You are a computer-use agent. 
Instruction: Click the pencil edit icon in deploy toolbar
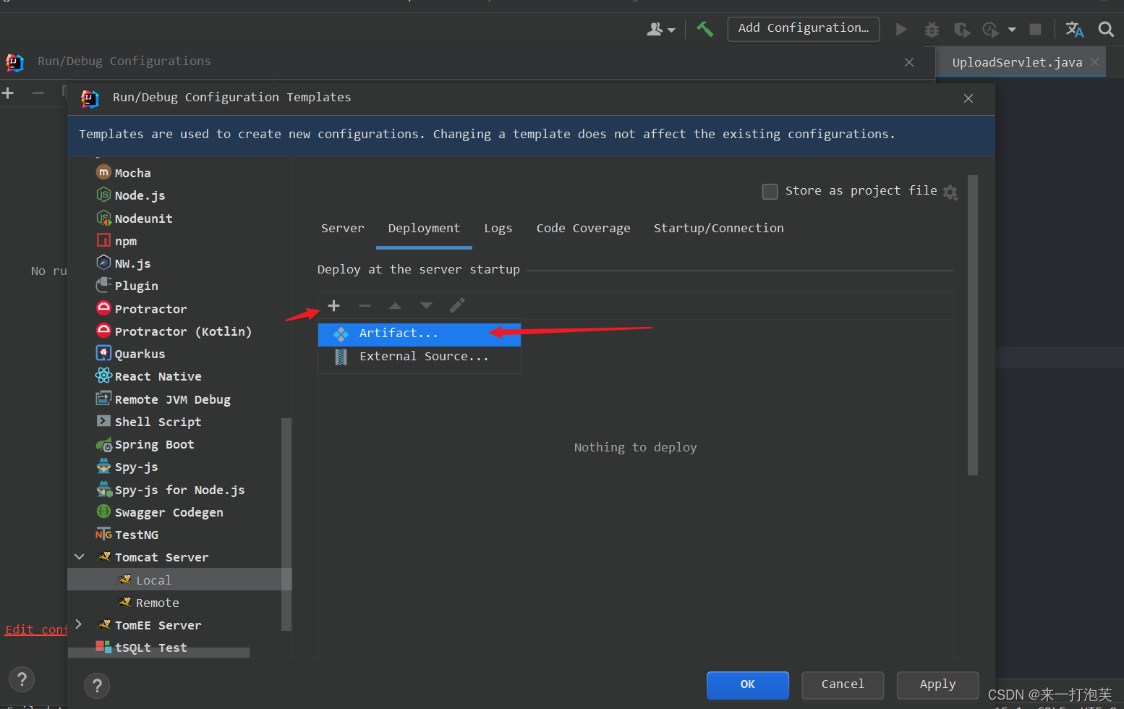tap(457, 305)
